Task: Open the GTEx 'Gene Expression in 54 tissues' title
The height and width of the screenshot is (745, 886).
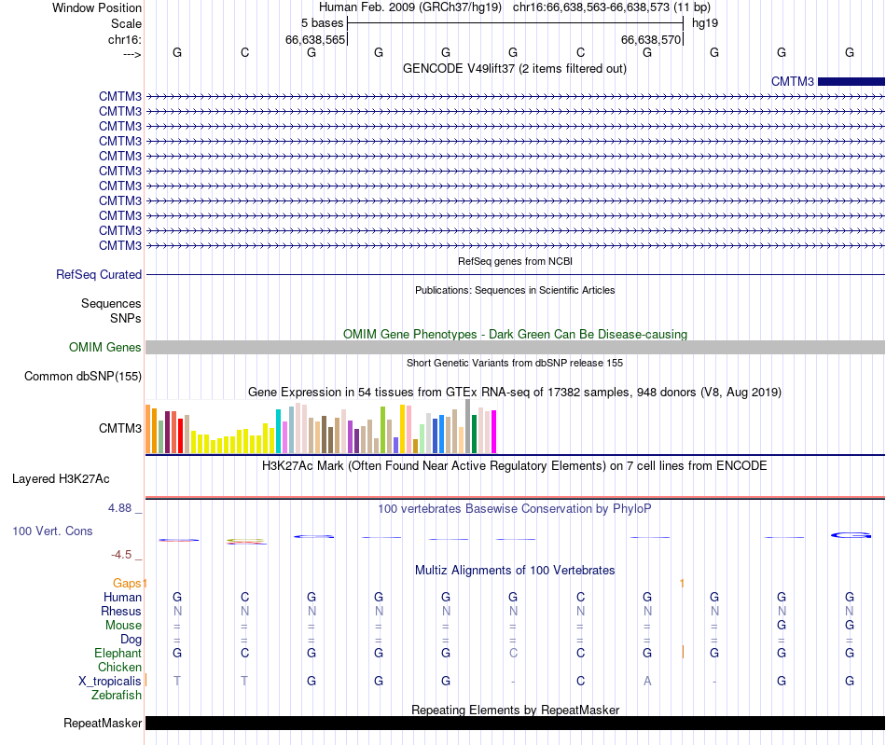Action: pyautogui.click(x=515, y=392)
